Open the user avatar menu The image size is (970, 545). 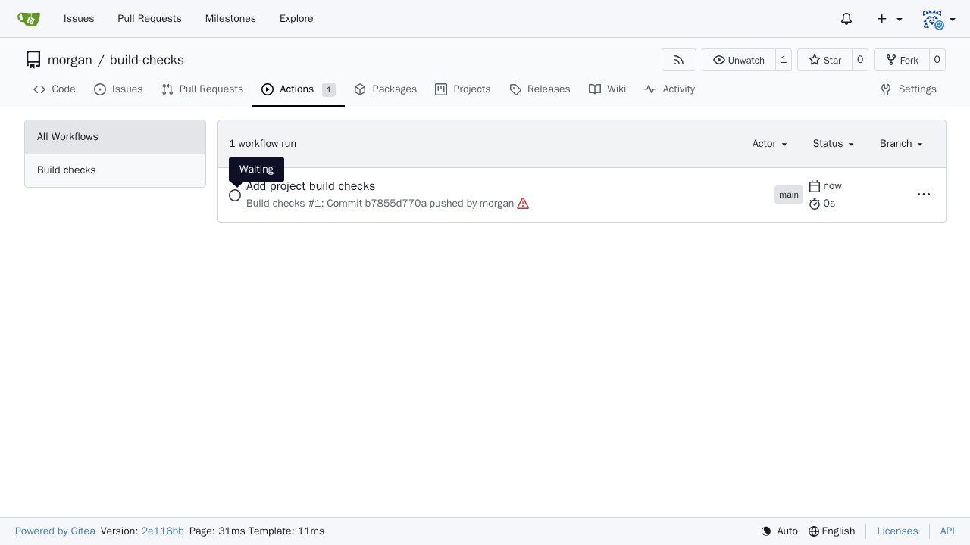(939, 19)
